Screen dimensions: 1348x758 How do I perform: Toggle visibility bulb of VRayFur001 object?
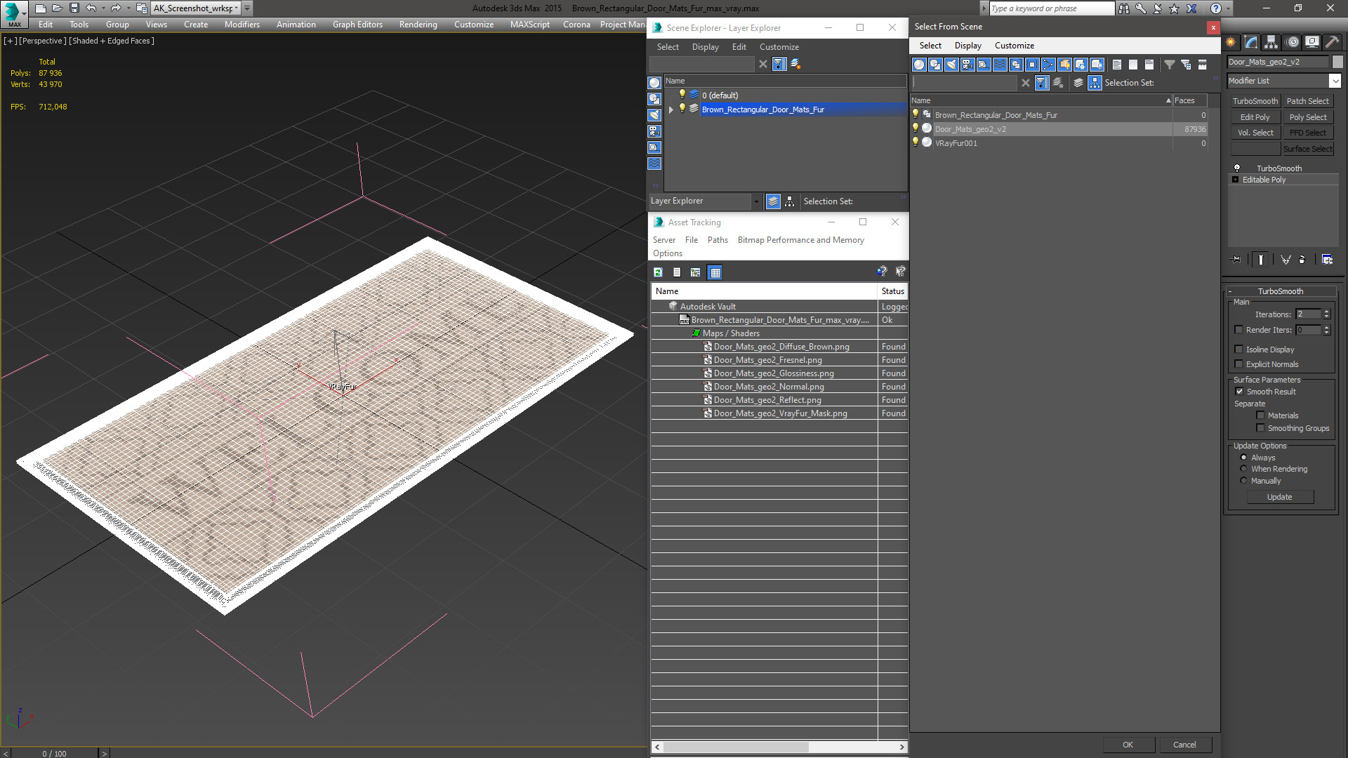(x=915, y=142)
